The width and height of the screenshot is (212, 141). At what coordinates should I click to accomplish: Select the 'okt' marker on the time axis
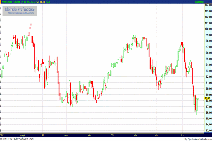coord(42,135)
